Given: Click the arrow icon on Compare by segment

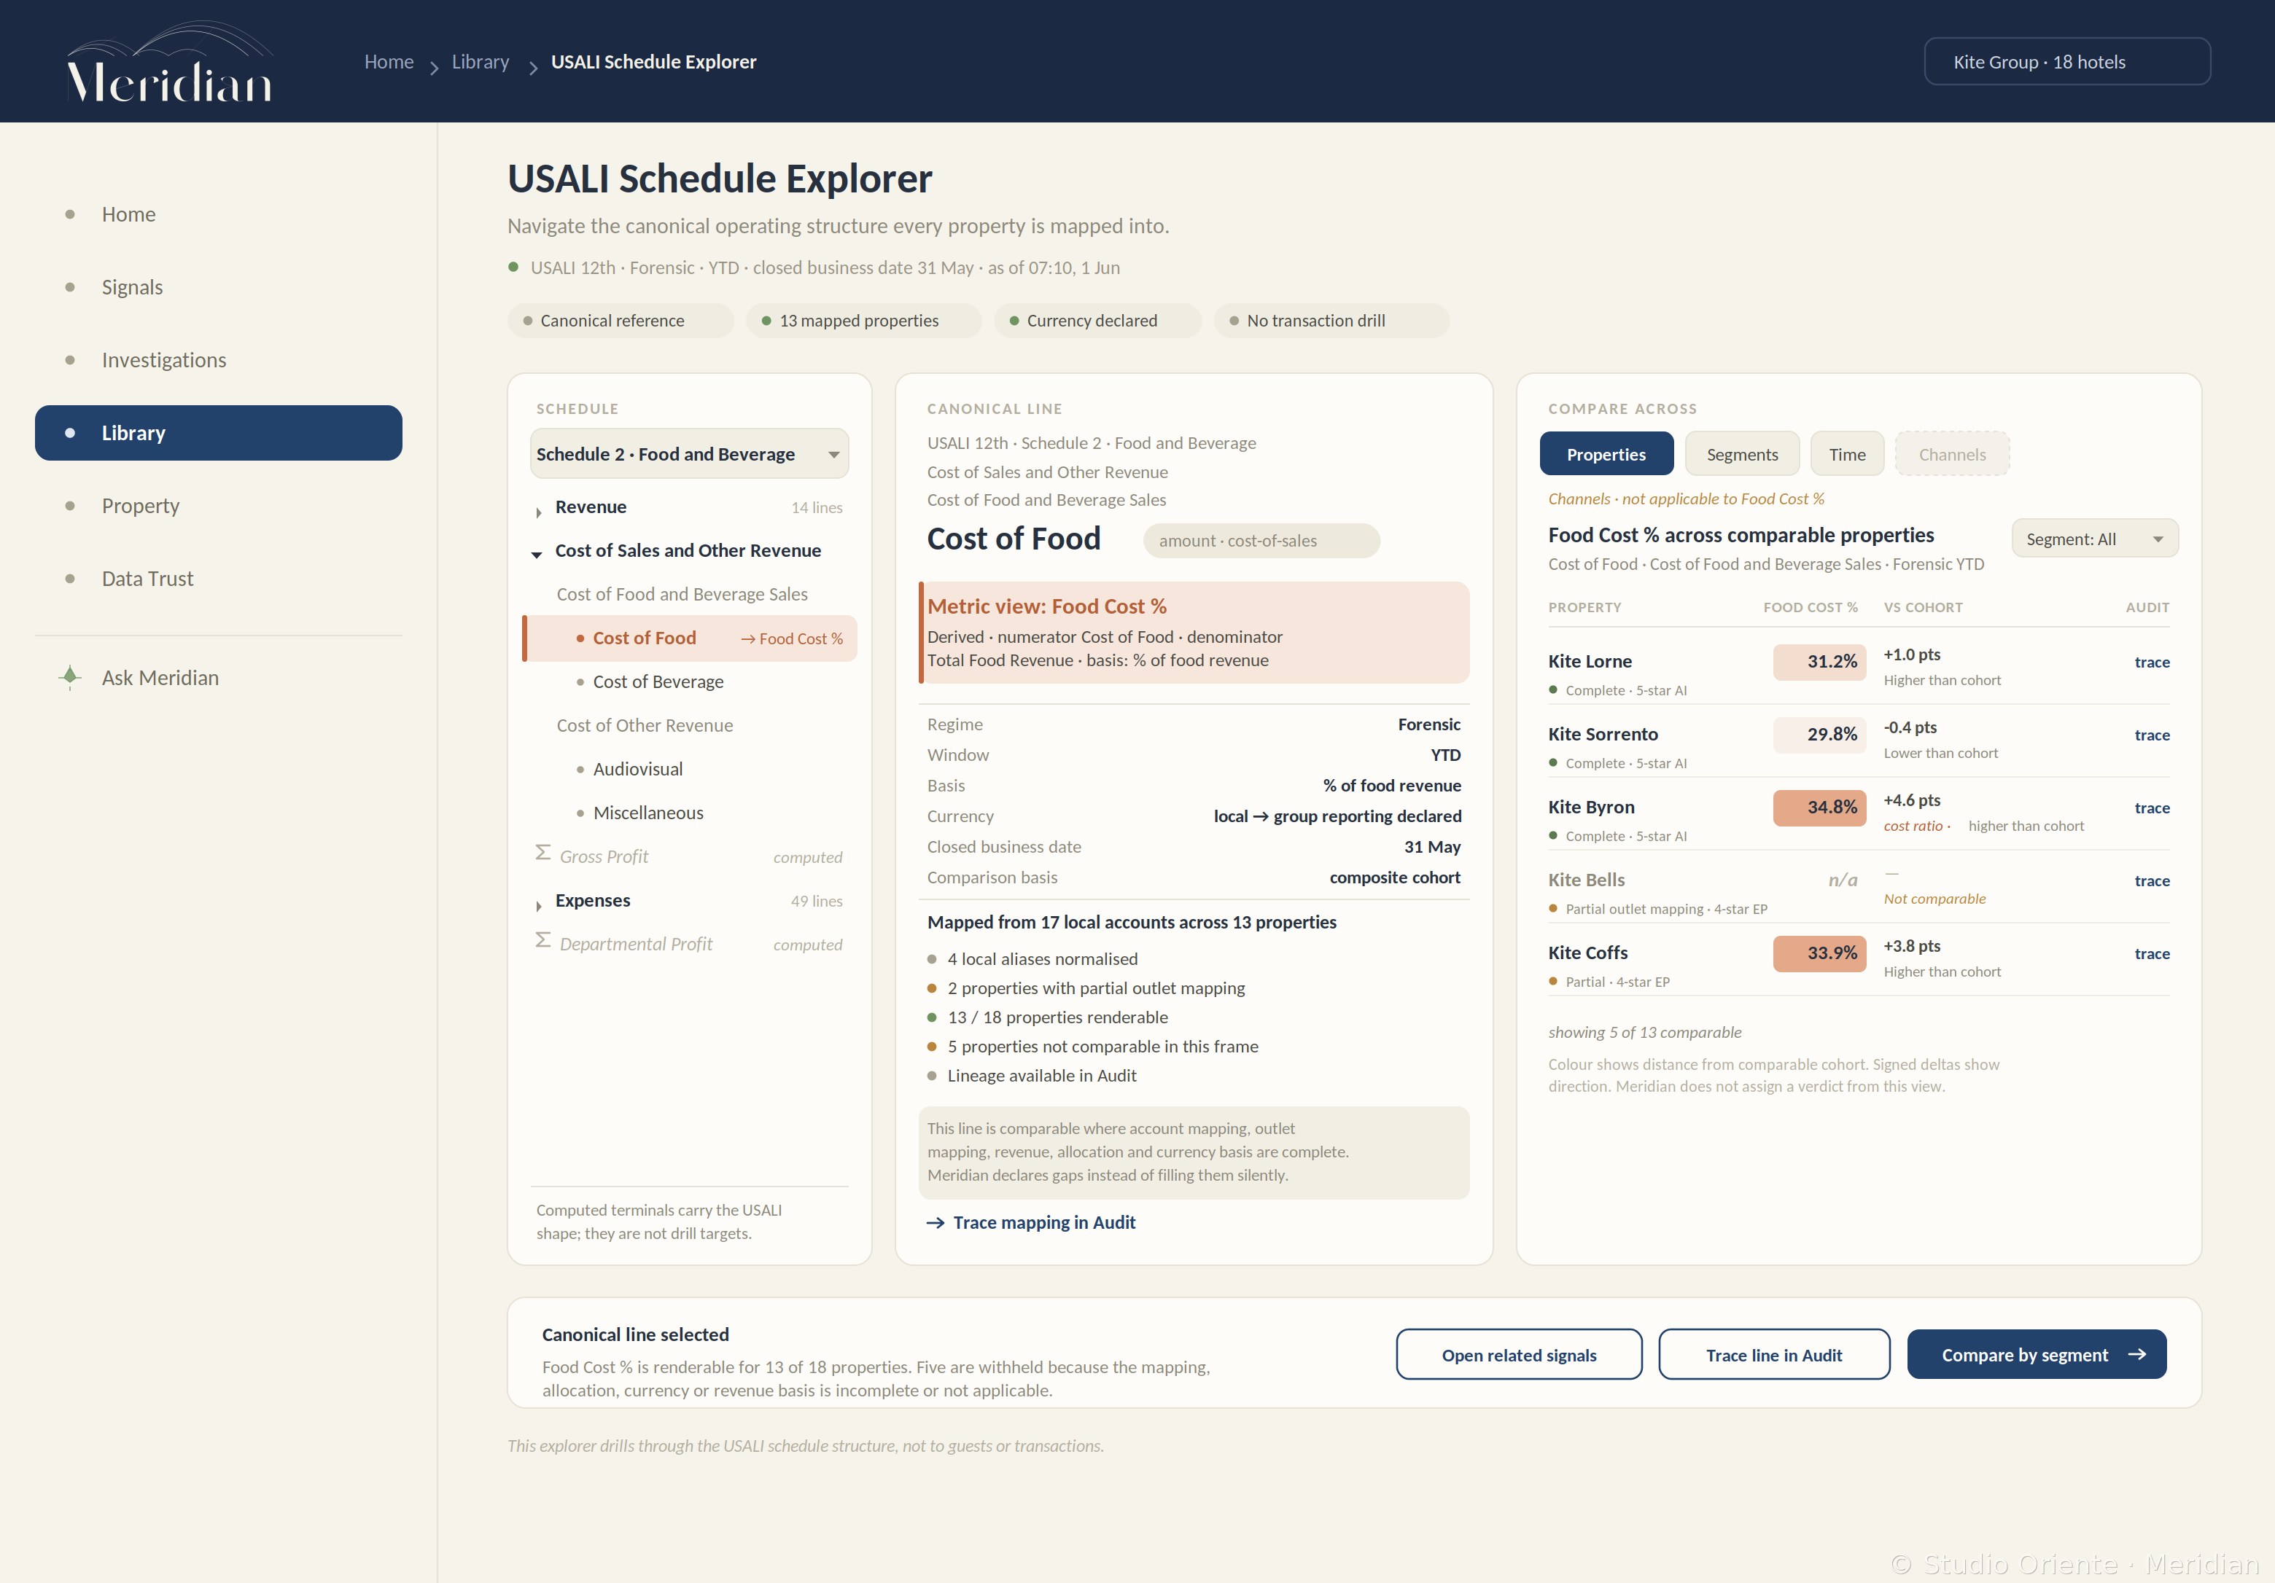Looking at the screenshot, I should (2137, 1354).
